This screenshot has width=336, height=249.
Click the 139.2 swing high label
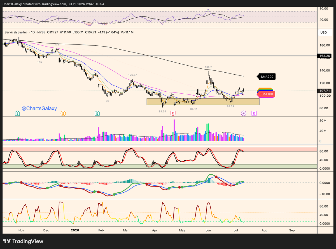coord(208,68)
